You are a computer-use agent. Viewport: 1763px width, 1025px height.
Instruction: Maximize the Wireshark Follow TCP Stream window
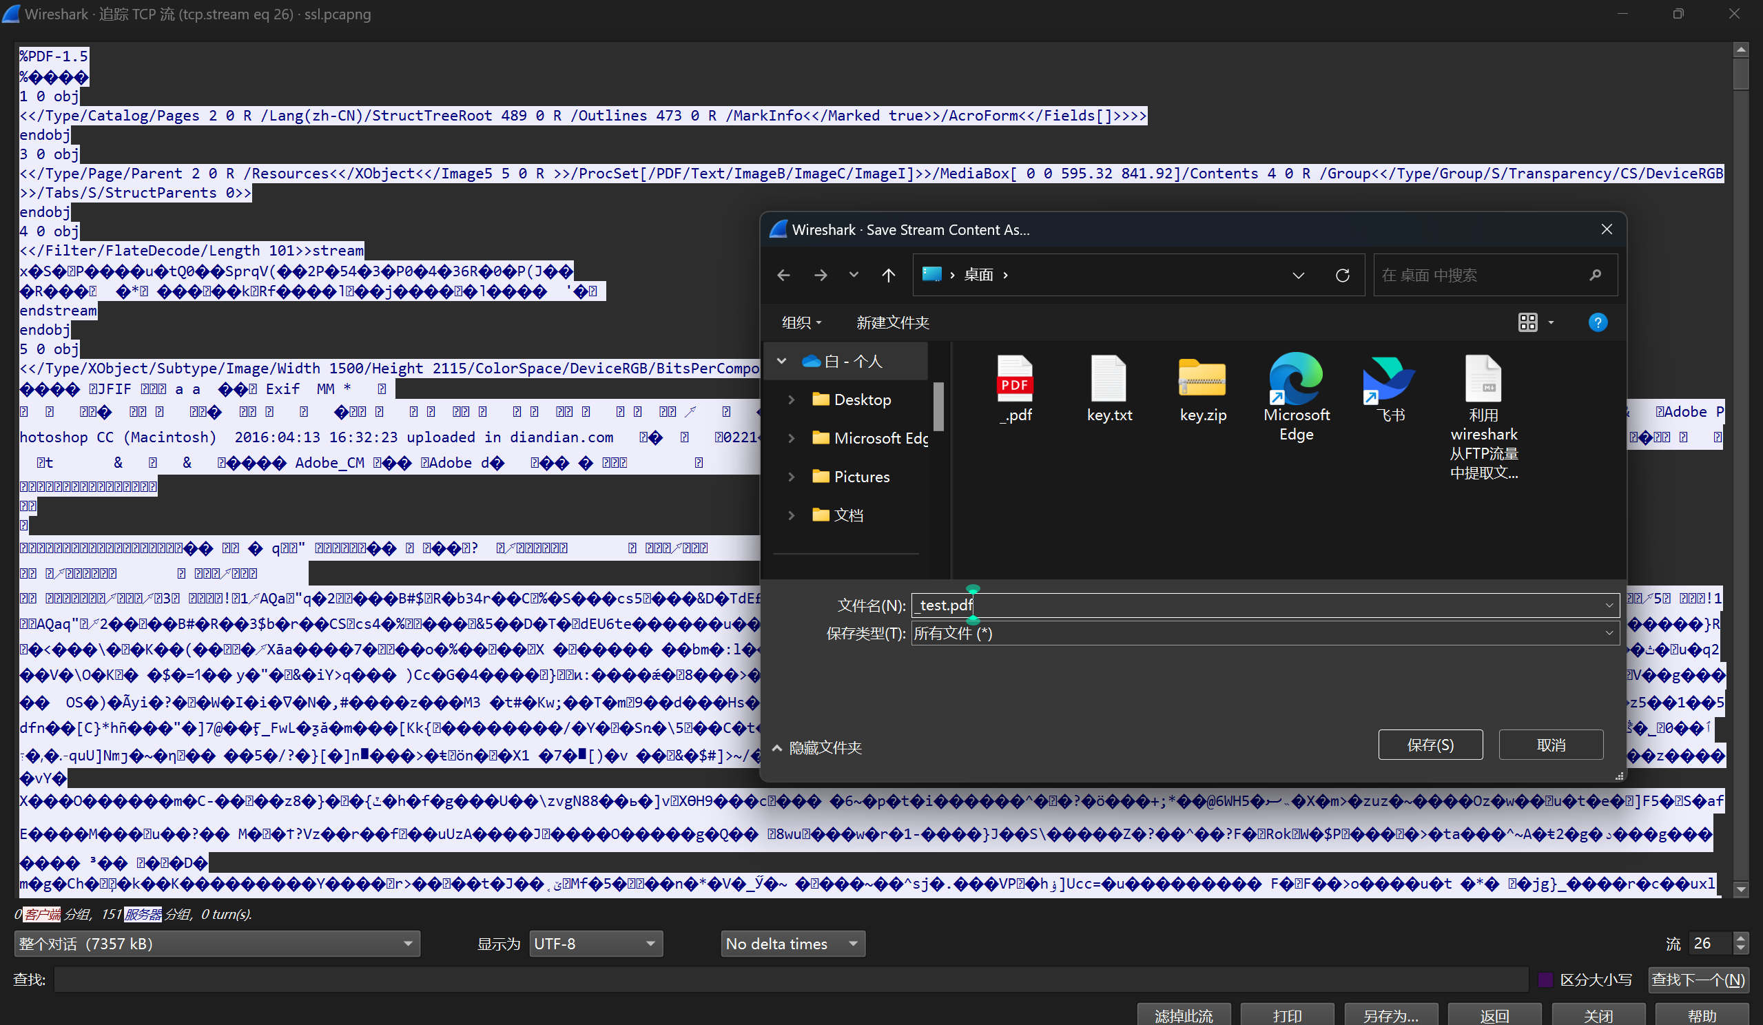[x=1678, y=14]
